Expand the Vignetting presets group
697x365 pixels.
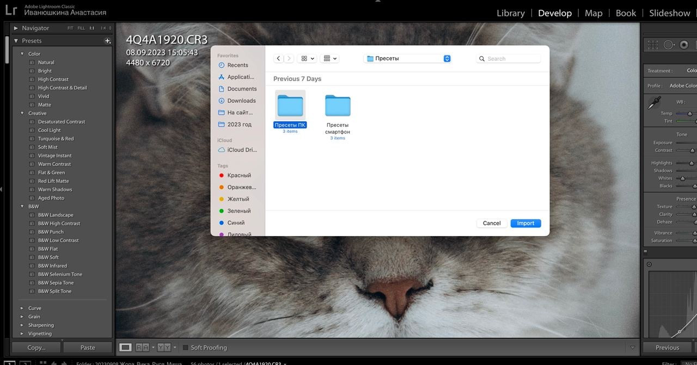coord(22,333)
